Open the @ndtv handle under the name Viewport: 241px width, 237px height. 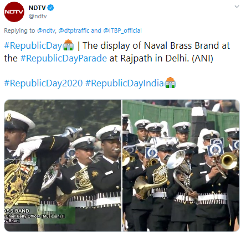point(38,17)
